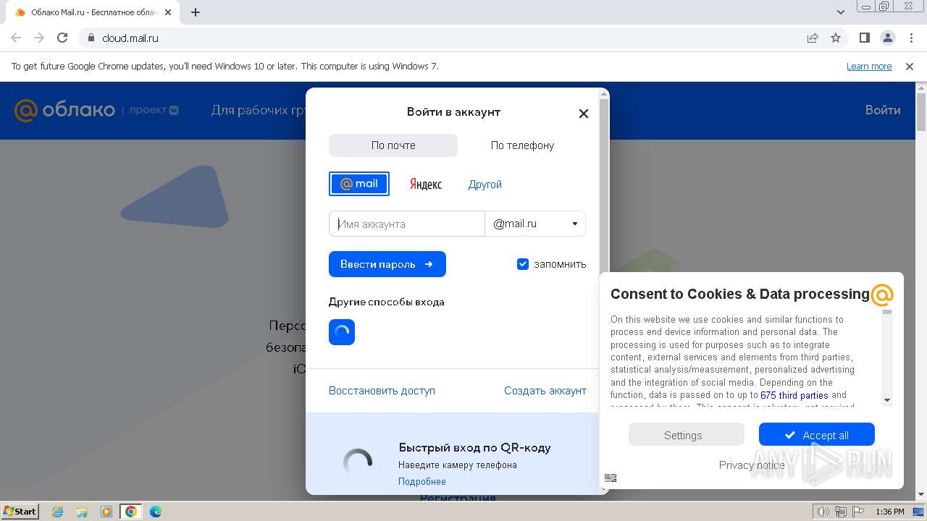This screenshot has height=521, width=927.
Task: Open the share page icon
Action: tap(813, 38)
